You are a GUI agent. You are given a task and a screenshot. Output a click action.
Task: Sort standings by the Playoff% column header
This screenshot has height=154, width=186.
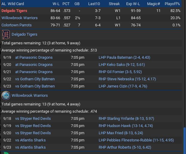(x=172, y=4)
